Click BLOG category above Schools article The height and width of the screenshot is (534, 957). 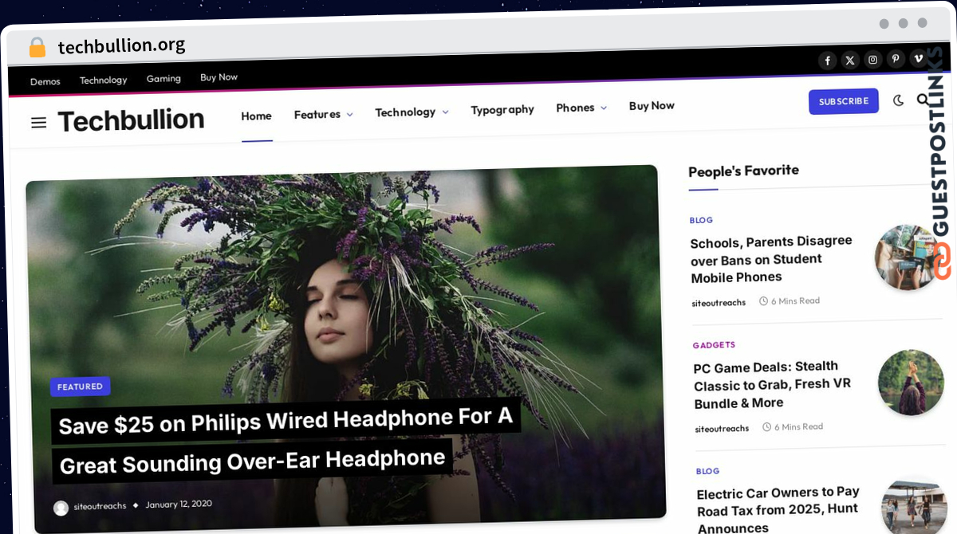coord(701,220)
